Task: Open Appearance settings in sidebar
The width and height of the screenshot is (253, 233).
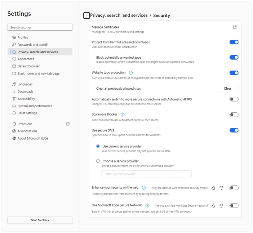Action: point(26,59)
